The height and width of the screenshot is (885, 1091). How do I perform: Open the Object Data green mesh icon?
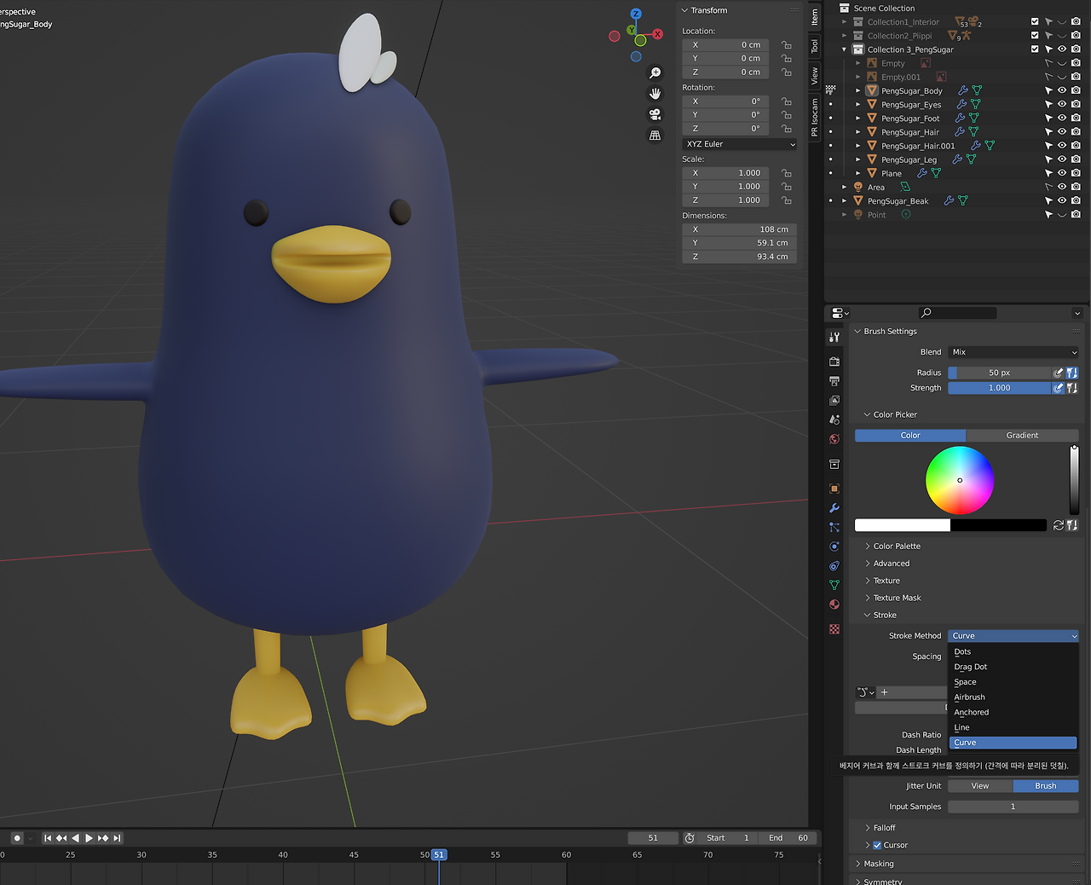tap(834, 586)
